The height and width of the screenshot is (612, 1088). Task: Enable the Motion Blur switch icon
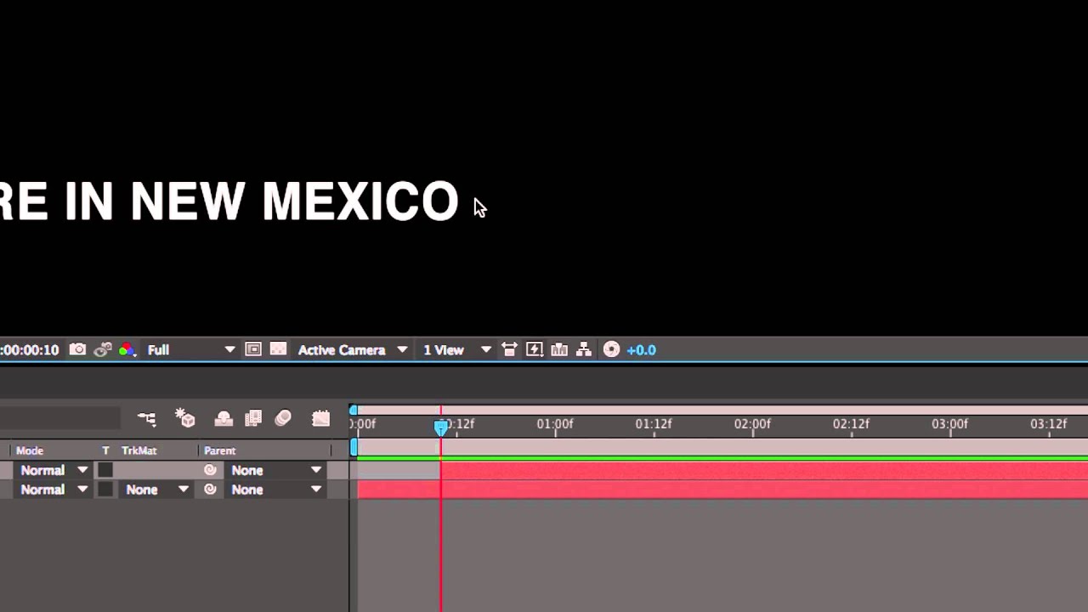coord(283,417)
